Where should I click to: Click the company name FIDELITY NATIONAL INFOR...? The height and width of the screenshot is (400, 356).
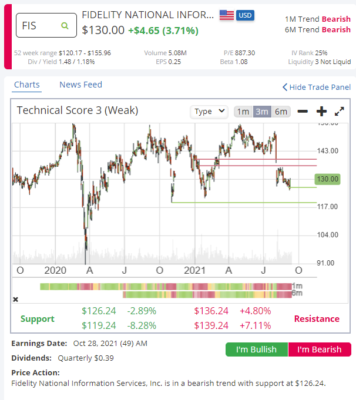(148, 15)
